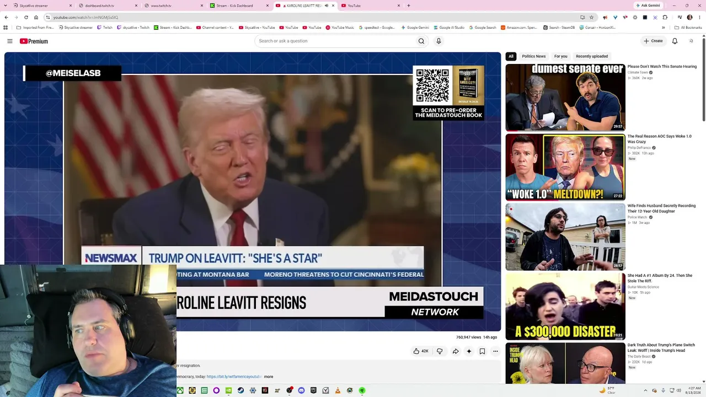The width and height of the screenshot is (706, 397).
Task: Switch to the www.twitch.tv tab
Action: point(173,6)
